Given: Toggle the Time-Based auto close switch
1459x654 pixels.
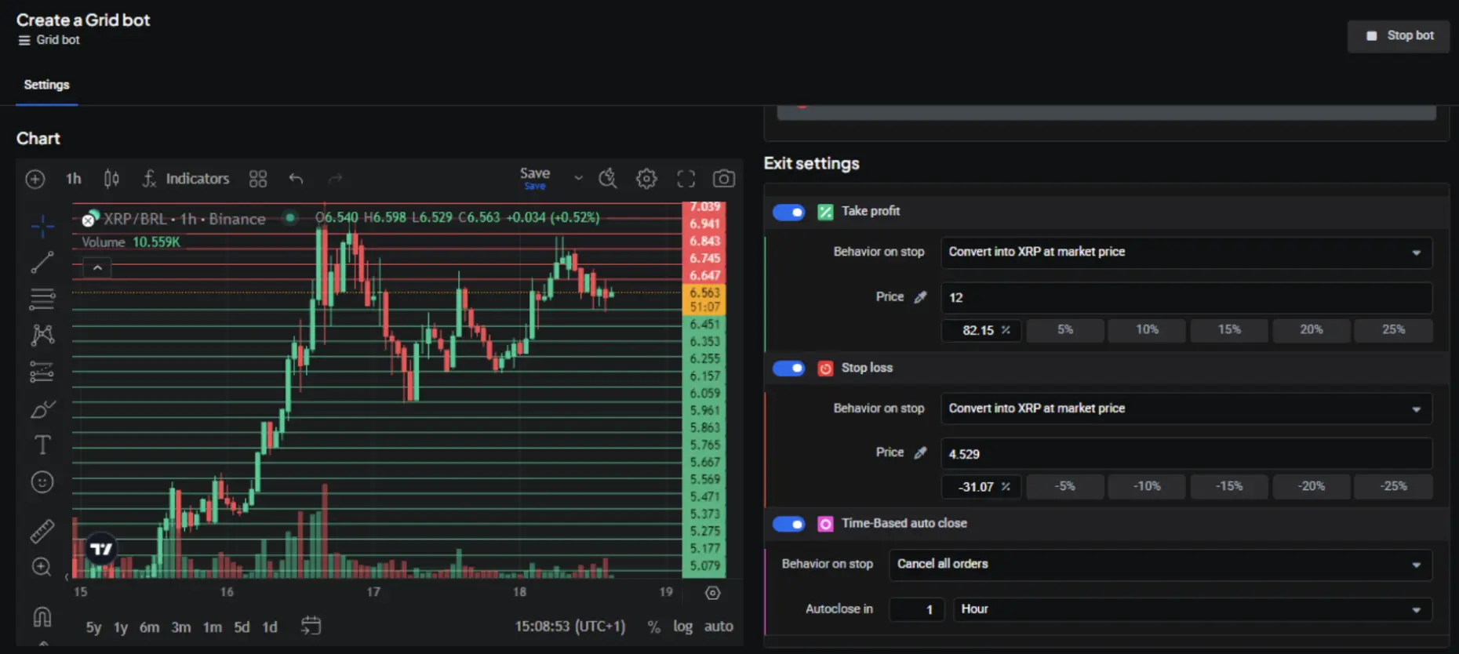Looking at the screenshot, I should pos(788,524).
